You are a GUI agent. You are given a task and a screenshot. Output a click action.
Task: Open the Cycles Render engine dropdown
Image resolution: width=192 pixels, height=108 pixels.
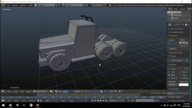point(98,5)
